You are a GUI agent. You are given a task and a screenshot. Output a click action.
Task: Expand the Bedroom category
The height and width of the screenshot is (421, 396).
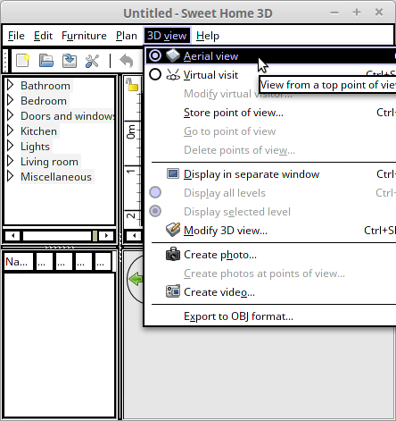[11, 100]
